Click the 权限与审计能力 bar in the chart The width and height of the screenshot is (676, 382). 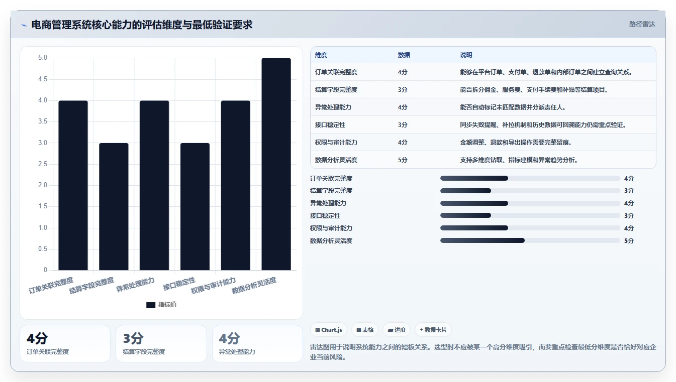pos(236,185)
